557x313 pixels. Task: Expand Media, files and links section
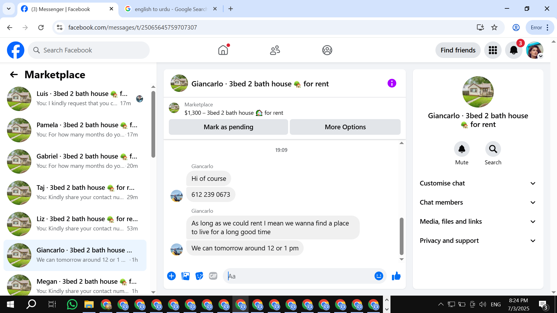coord(478,222)
